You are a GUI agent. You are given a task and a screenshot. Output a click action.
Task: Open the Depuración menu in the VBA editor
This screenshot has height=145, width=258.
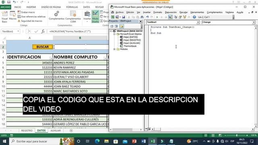coord(171,12)
